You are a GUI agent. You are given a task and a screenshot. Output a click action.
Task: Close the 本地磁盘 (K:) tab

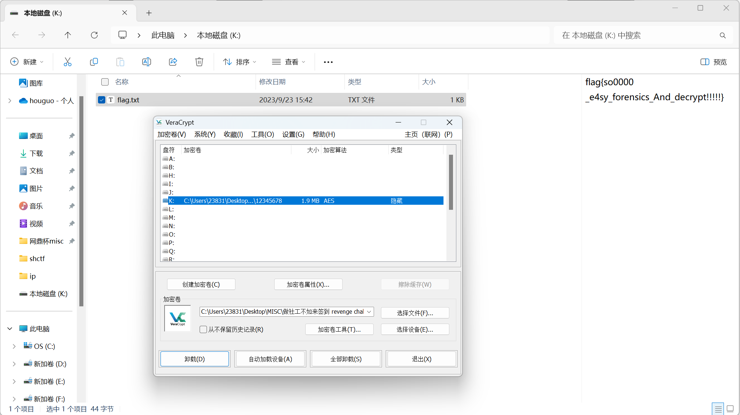125,13
